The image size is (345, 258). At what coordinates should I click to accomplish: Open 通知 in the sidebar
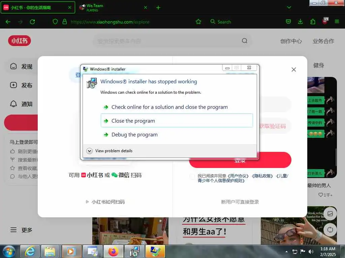click(22, 104)
